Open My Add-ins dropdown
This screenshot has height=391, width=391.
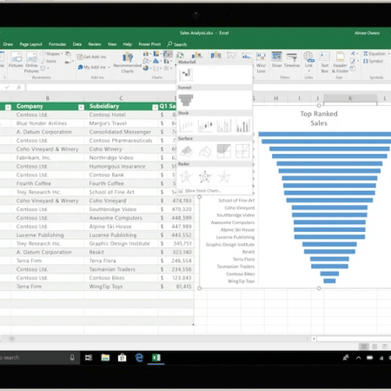pyautogui.click(x=94, y=67)
